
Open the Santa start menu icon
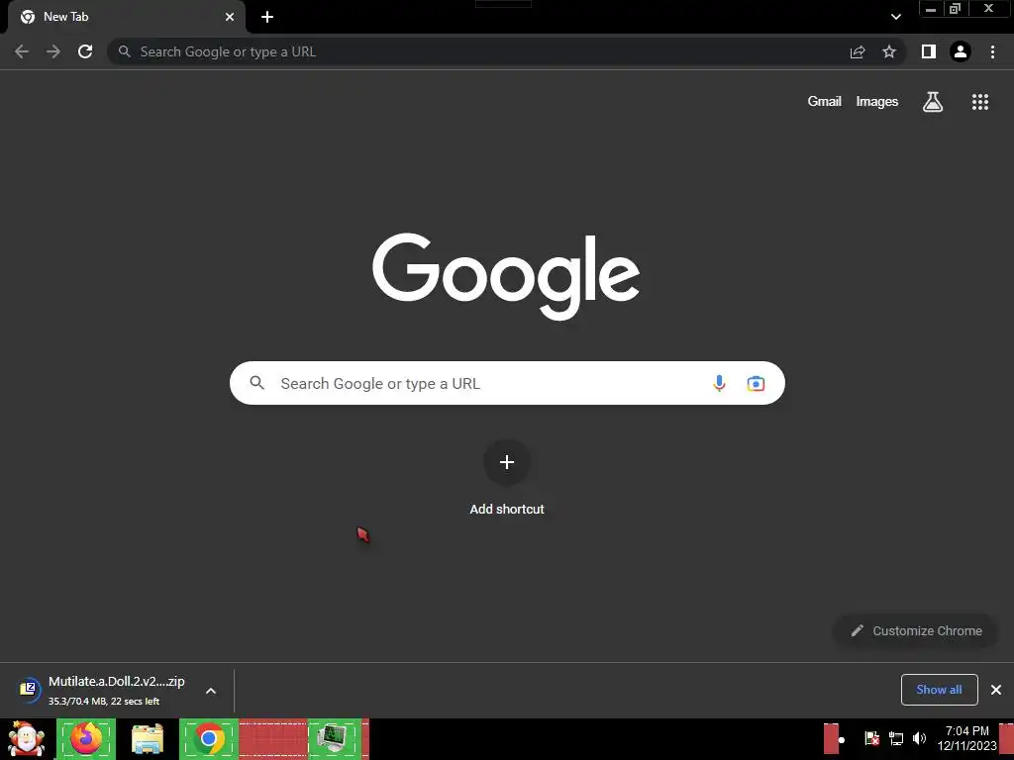pos(27,738)
